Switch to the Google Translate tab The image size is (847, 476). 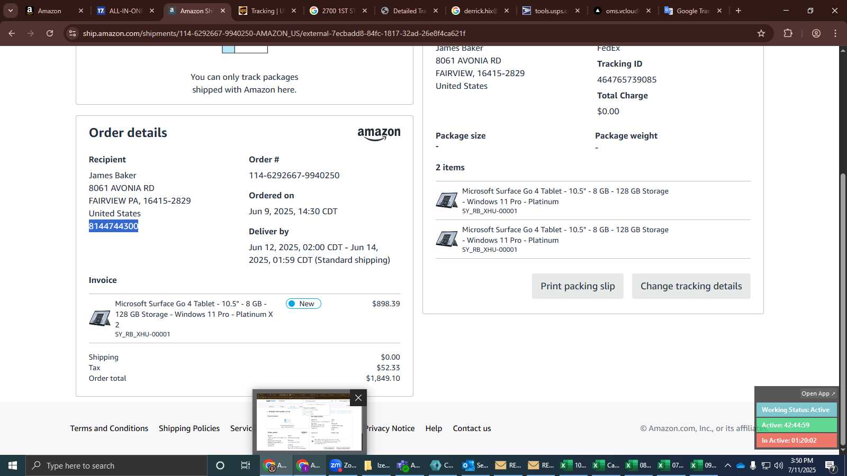click(693, 11)
